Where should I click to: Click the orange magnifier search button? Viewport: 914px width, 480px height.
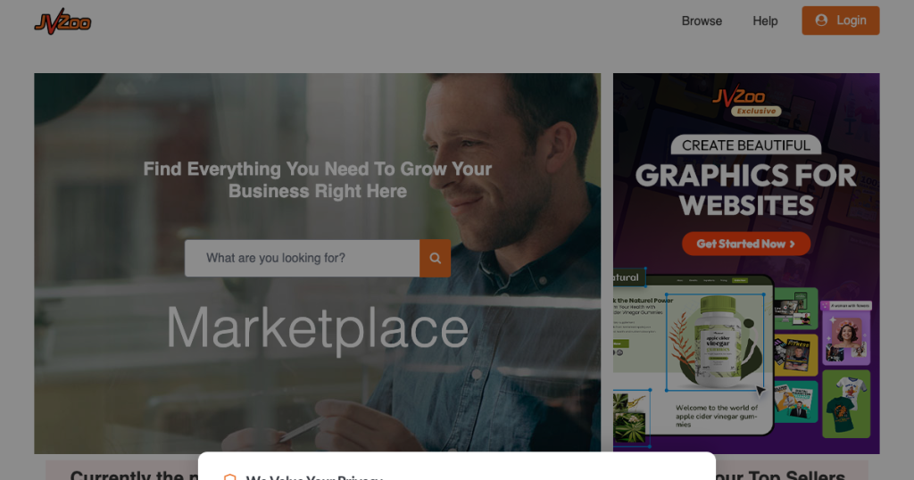click(x=435, y=258)
